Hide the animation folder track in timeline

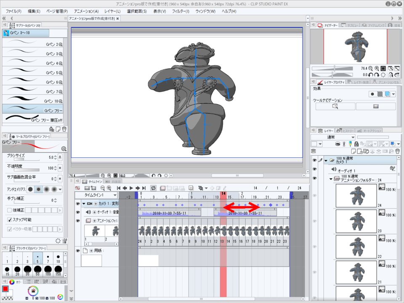point(78,221)
